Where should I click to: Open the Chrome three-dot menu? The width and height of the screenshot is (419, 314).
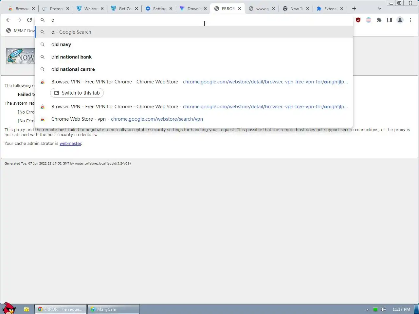410,20
